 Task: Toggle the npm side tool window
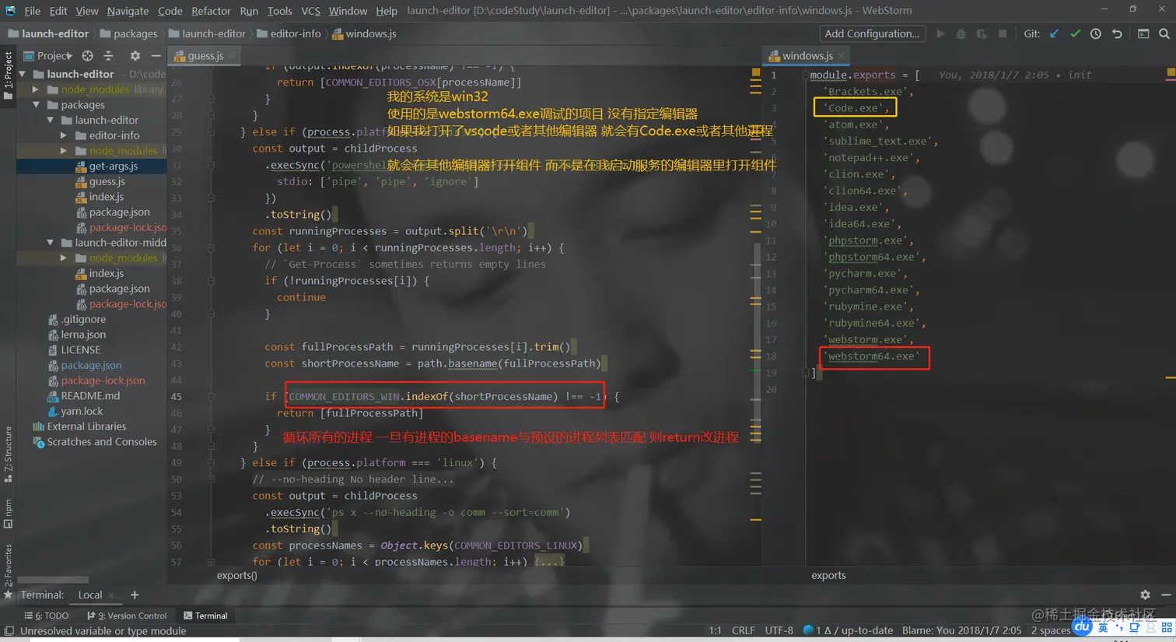pos(8,514)
